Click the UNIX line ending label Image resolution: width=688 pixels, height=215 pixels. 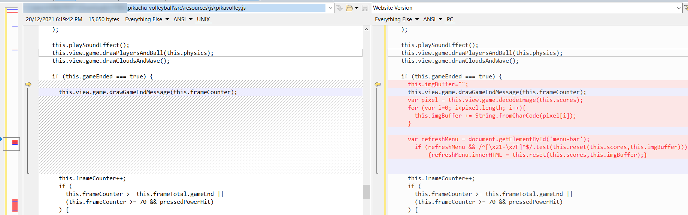click(x=203, y=19)
